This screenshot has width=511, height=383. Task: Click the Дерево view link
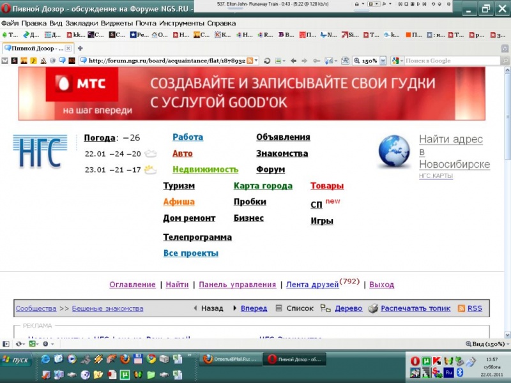[x=349, y=308]
